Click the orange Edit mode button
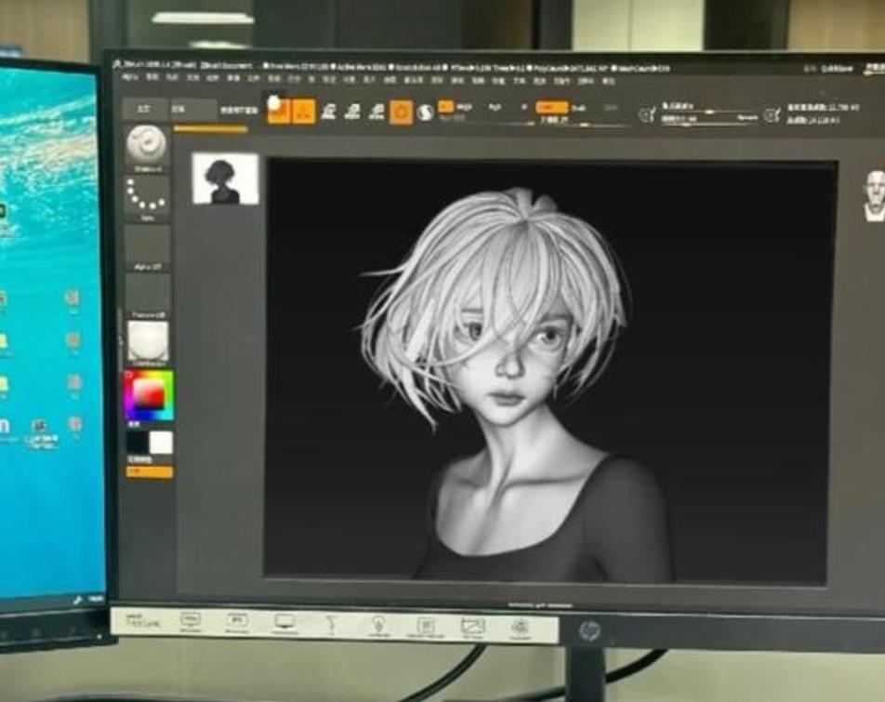Viewport: 885px width, 702px height. click(279, 112)
